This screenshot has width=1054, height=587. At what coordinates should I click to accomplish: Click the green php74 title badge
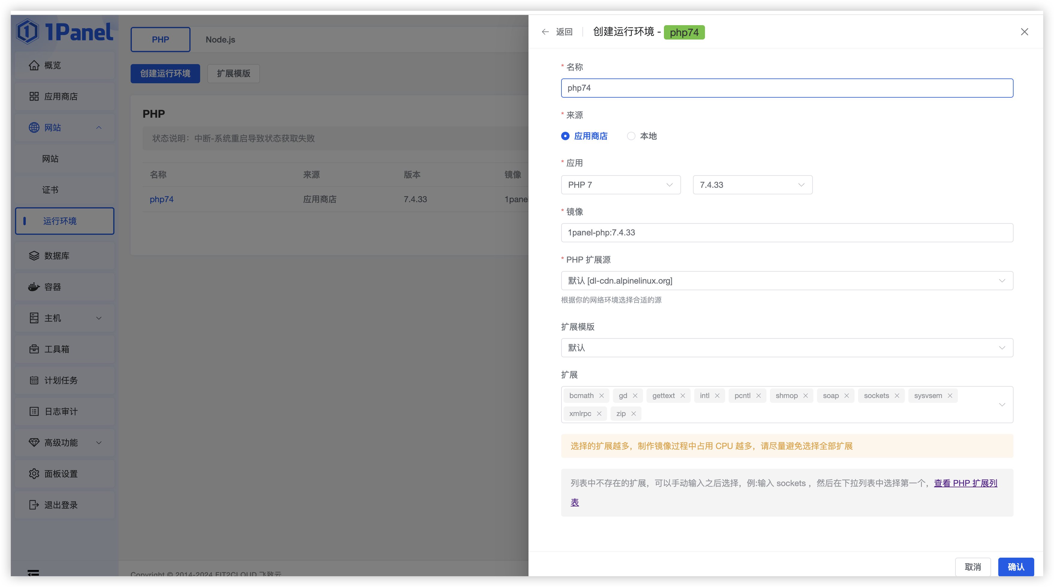pyautogui.click(x=684, y=32)
